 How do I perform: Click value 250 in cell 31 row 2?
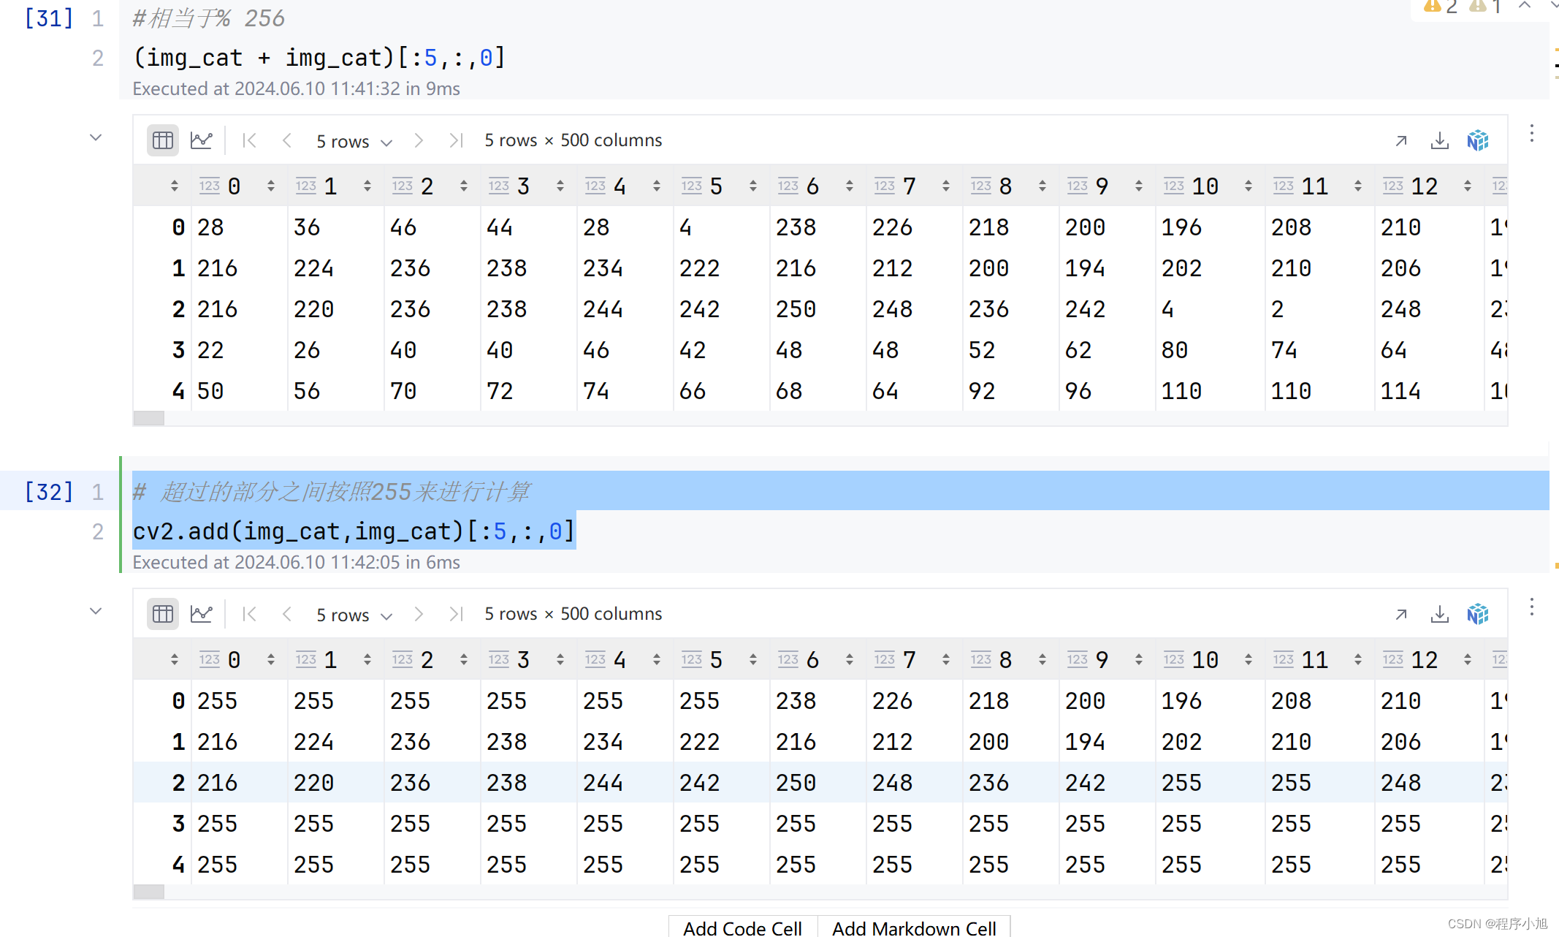tap(796, 309)
